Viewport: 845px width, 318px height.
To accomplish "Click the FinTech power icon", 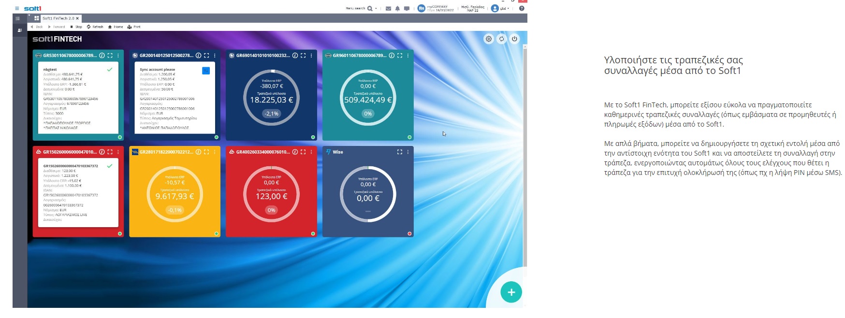I will click(514, 39).
